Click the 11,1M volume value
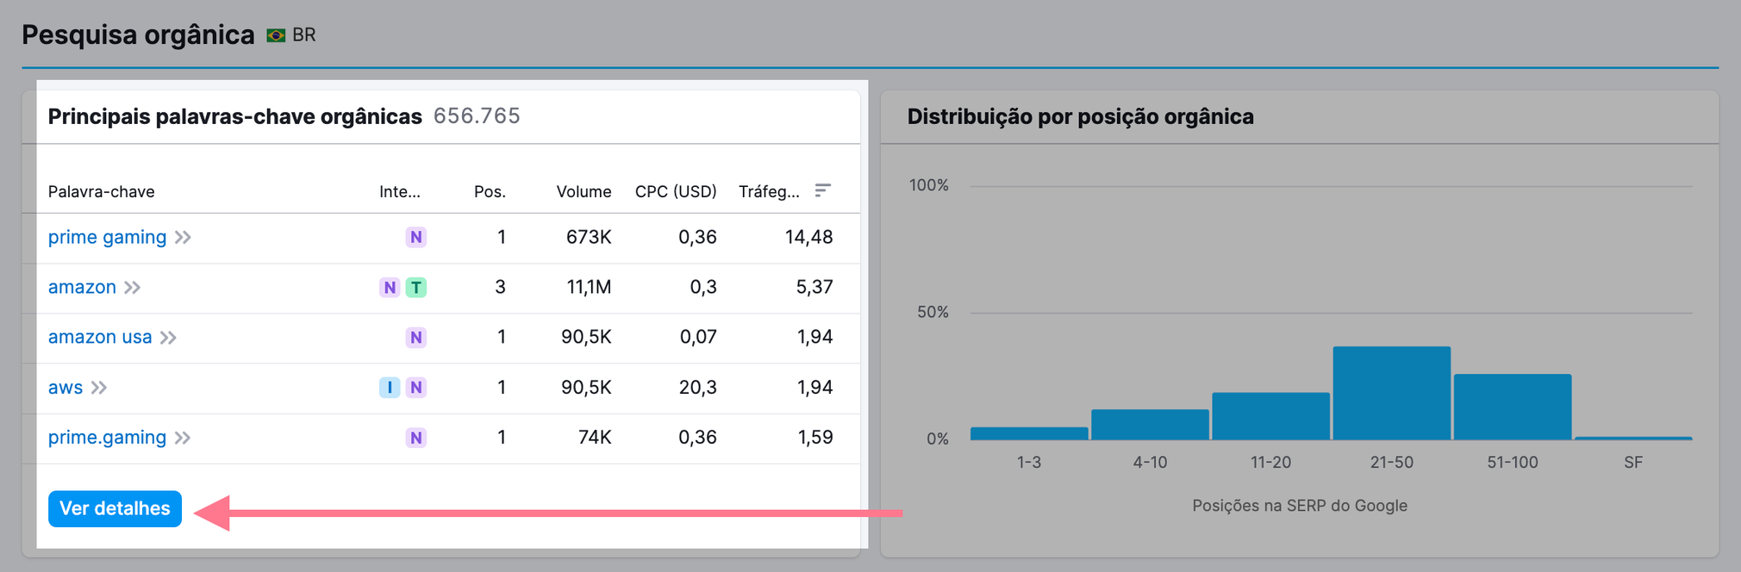Screen dimensions: 1741x572 click(x=589, y=287)
